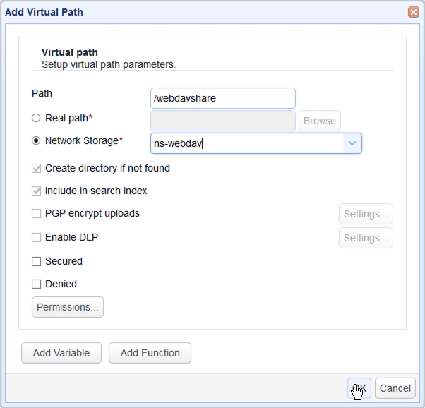Open Enable DLP Settings button
Viewport: 425px width, 408px height.
pyautogui.click(x=366, y=238)
